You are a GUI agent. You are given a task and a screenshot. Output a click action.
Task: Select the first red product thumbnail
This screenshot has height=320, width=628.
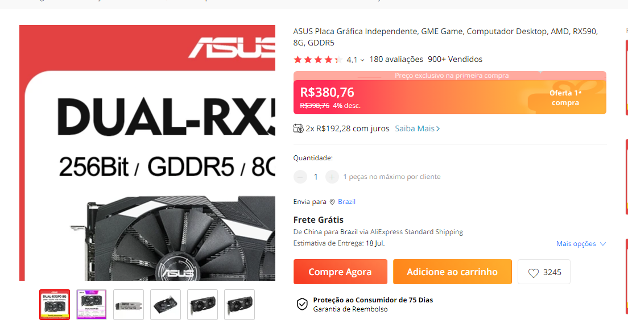(55, 305)
